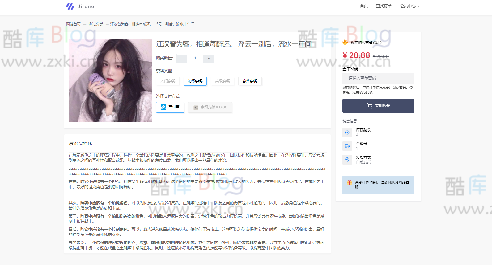Open the 首页 nav link
The height and width of the screenshot is (265, 492).
pos(364,6)
